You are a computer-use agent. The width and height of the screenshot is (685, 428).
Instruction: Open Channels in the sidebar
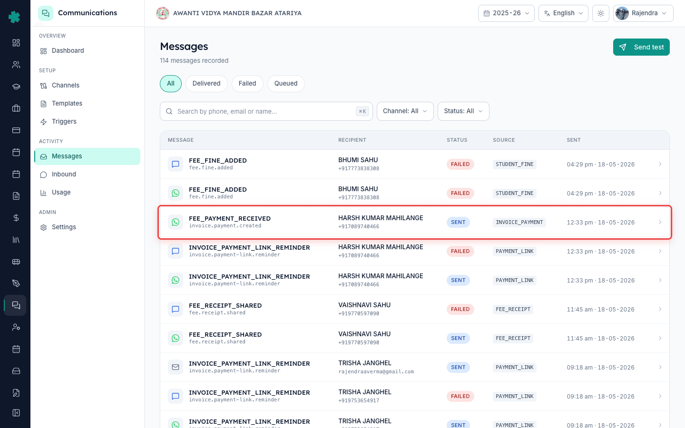[x=87, y=86]
